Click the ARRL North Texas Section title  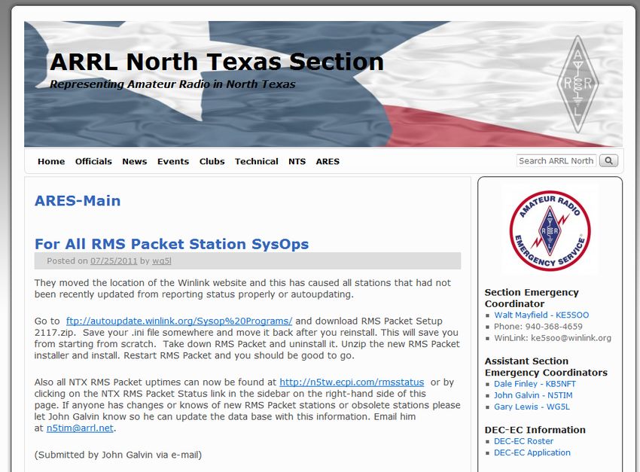(x=217, y=62)
